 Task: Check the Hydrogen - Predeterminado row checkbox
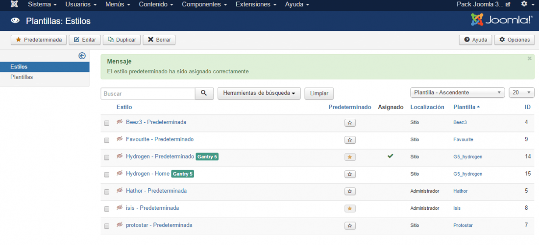coord(106,157)
